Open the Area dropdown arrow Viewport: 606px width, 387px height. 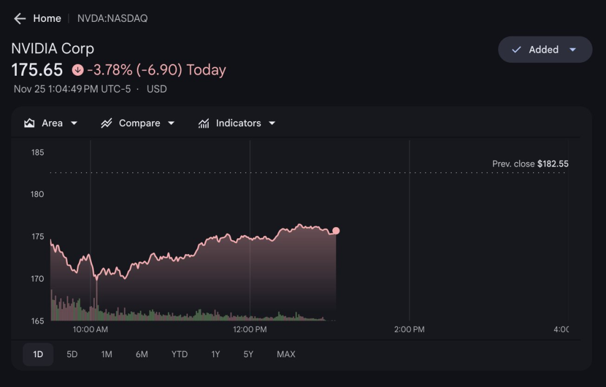coord(74,123)
